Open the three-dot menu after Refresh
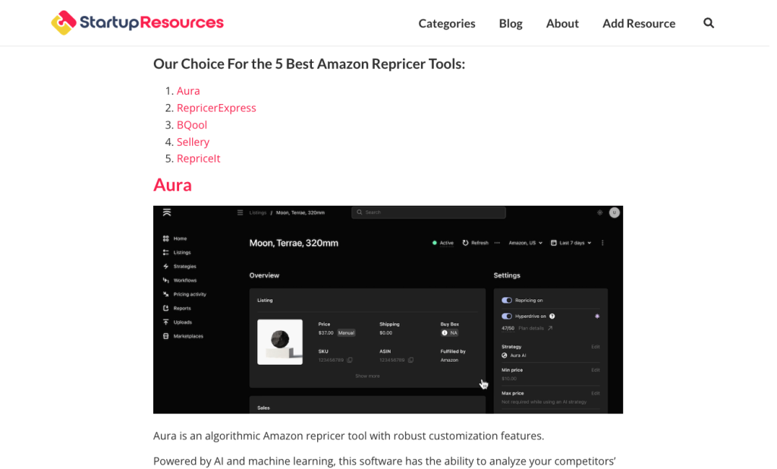The height and width of the screenshot is (469, 777). (497, 243)
